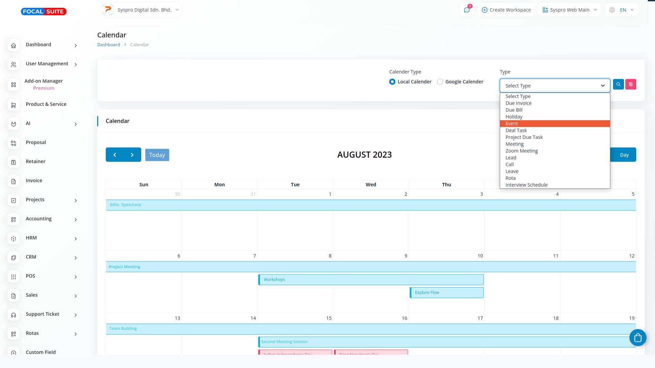Viewport: 655px width, 368px height.
Task: Click the Today button
Action: point(157,155)
